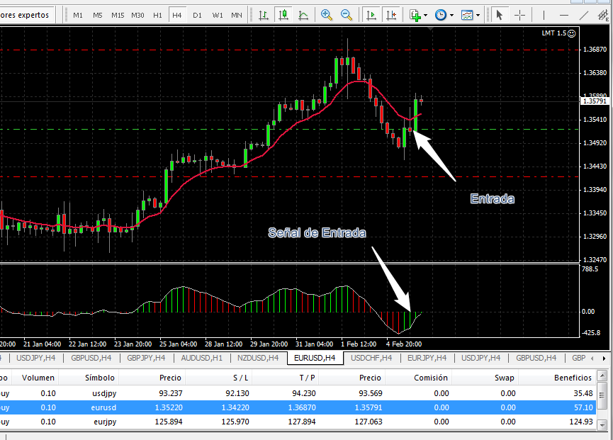Zoom out of the chart
Viewport: 613px width, 440px height.
tap(347, 16)
